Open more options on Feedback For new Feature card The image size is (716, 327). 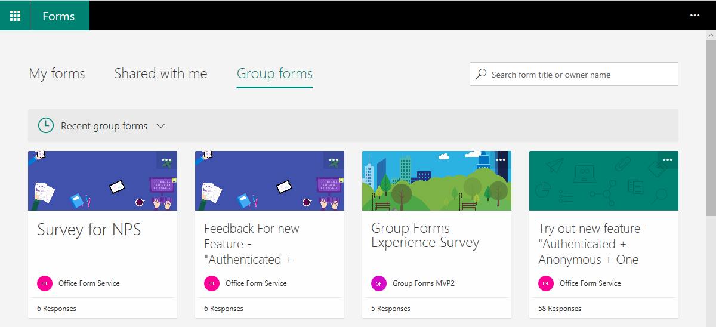tap(334, 160)
